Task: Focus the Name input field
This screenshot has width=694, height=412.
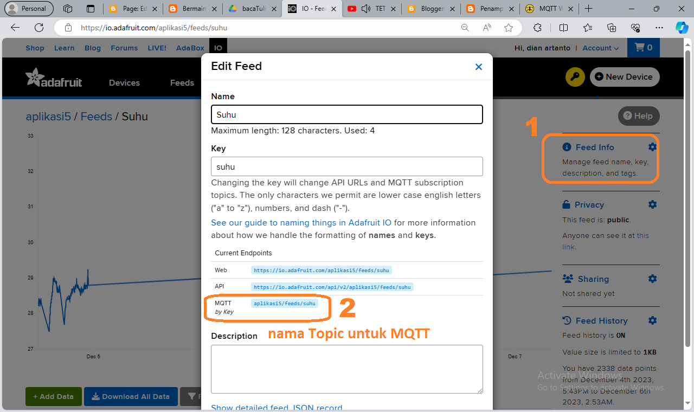Action: (x=347, y=114)
